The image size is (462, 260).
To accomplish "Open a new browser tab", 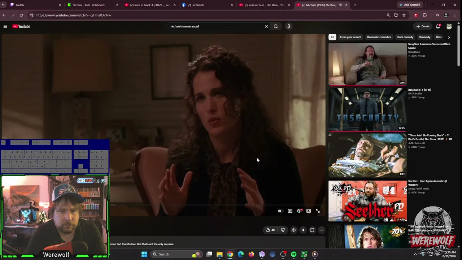I will point(355,5).
